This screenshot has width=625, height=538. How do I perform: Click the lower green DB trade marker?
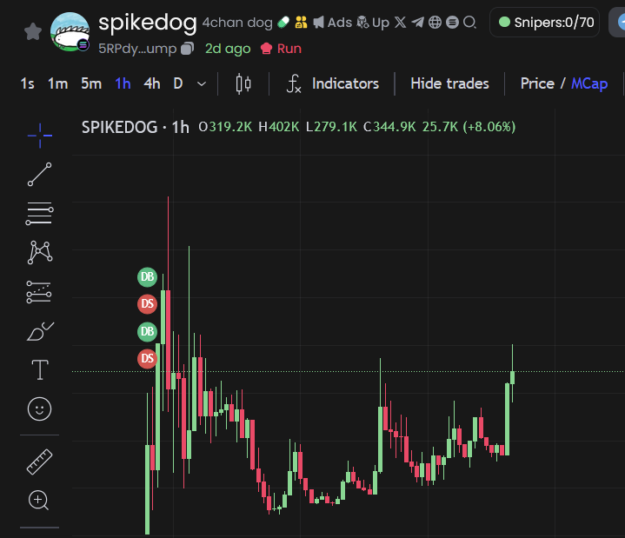tap(147, 331)
